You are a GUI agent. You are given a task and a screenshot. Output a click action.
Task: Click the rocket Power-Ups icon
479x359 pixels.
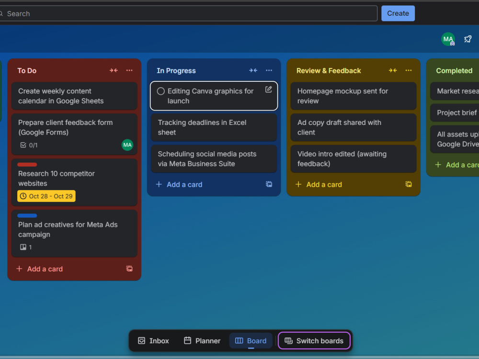(468, 39)
